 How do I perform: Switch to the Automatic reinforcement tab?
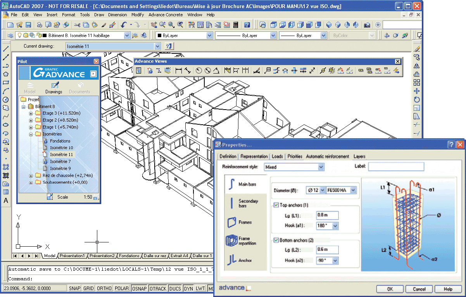coord(328,156)
